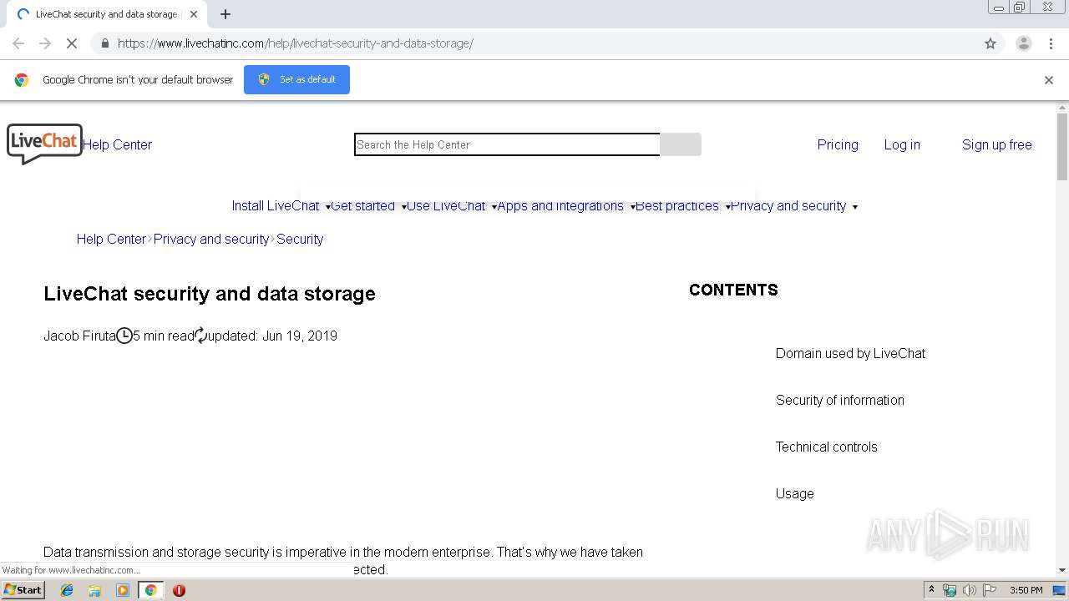
Task: Switch to Chrome in taskbar
Action: [x=150, y=590]
